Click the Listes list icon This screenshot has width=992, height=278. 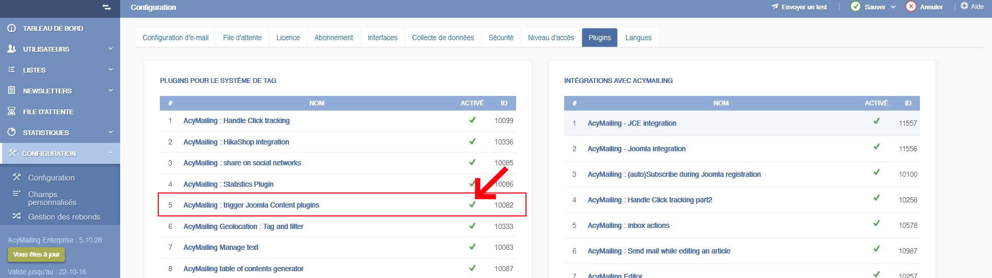(11, 69)
